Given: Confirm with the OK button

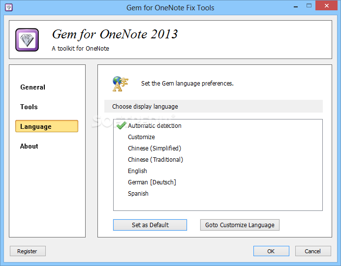Looking at the screenshot, I should 271,251.
